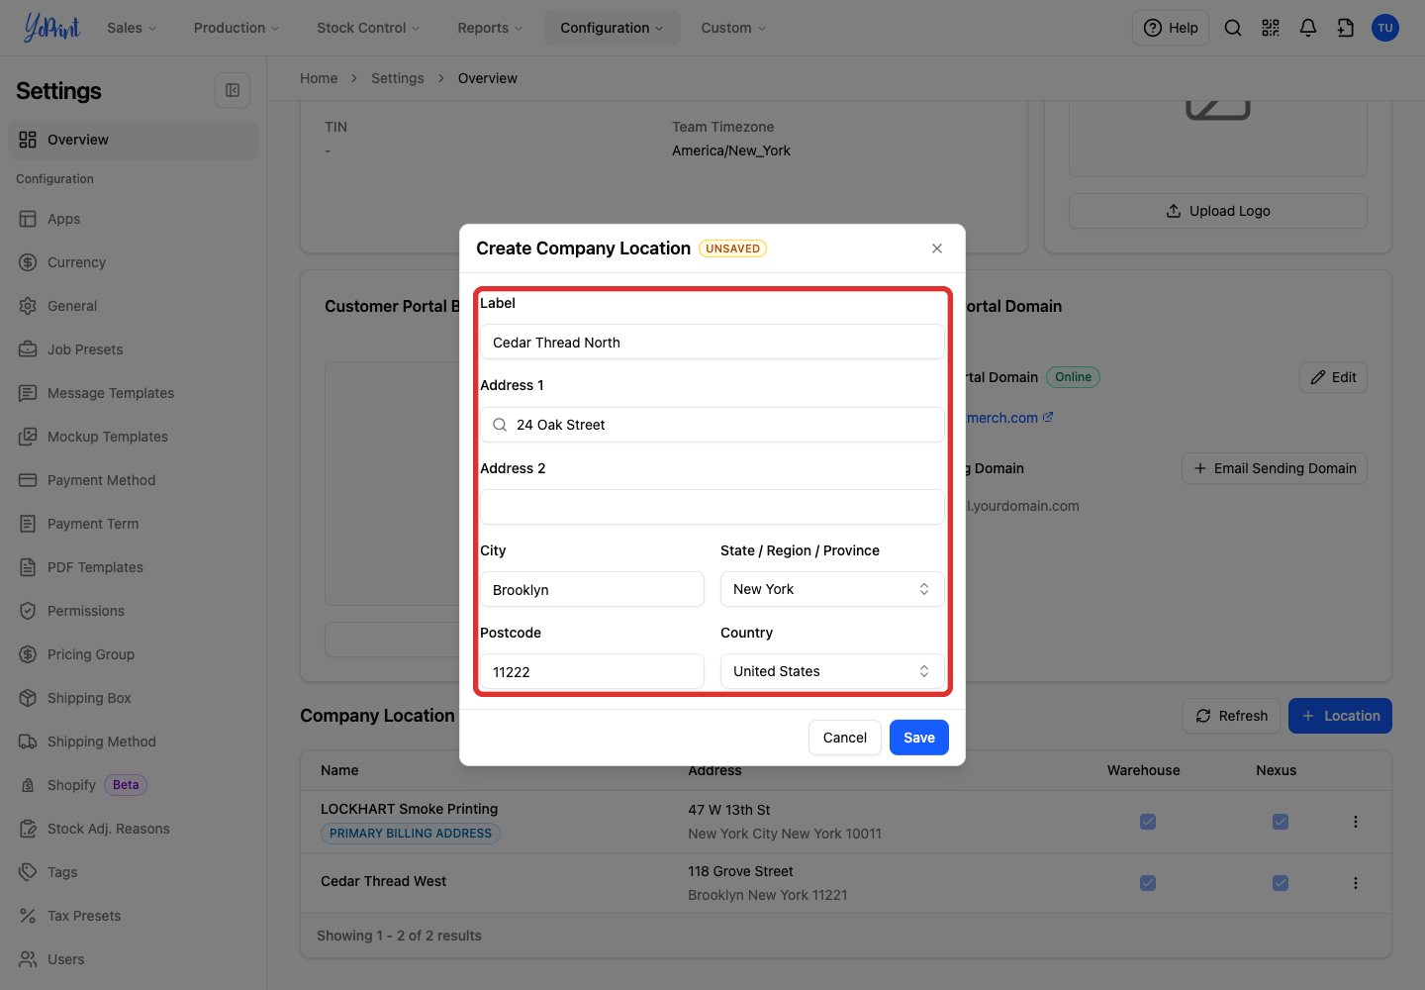Viewport: 1425px width, 990px height.
Task: Close the Create Company Location dialog
Action: click(x=937, y=248)
